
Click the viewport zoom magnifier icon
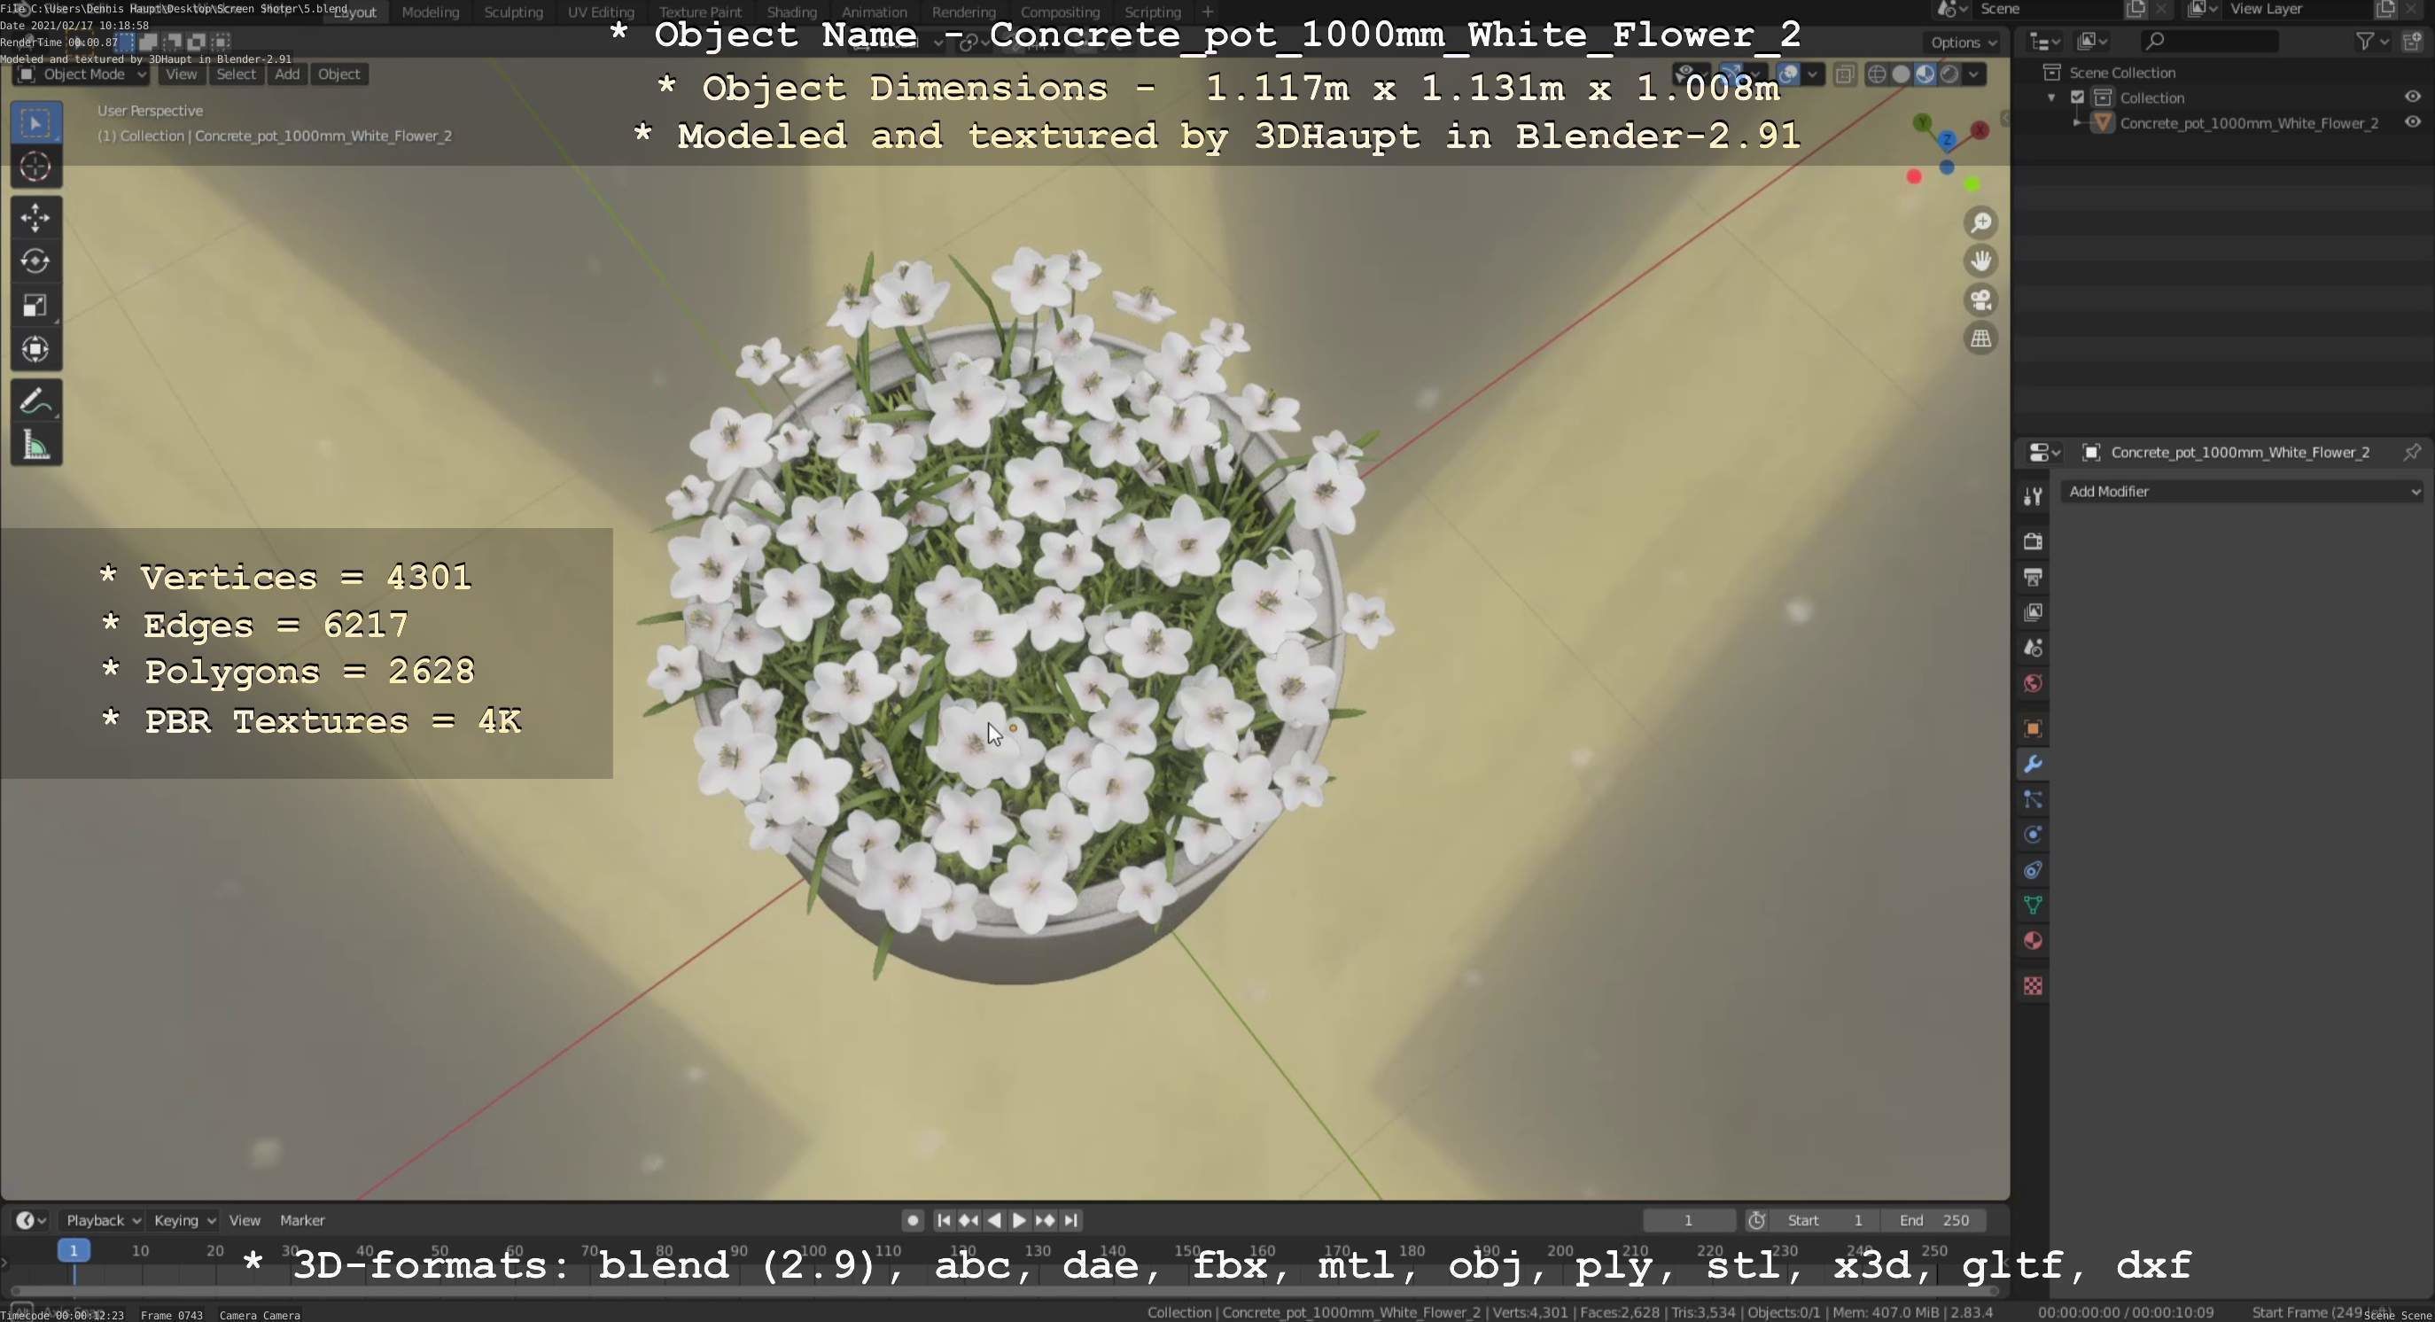coord(1980,223)
